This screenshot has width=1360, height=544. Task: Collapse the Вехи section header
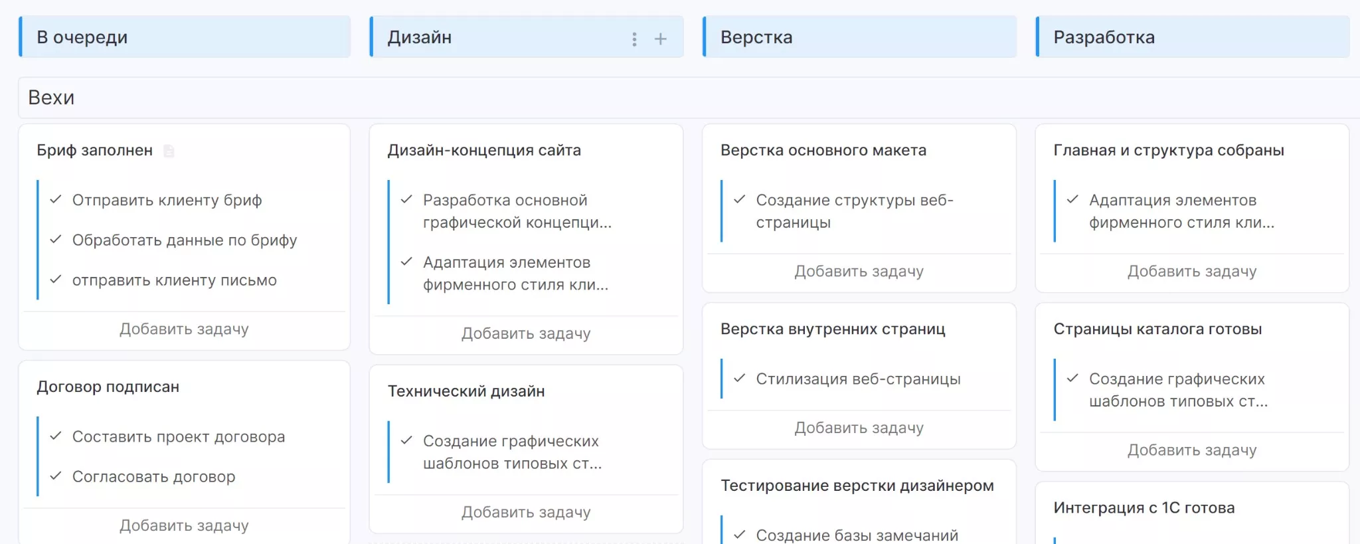(51, 98)
